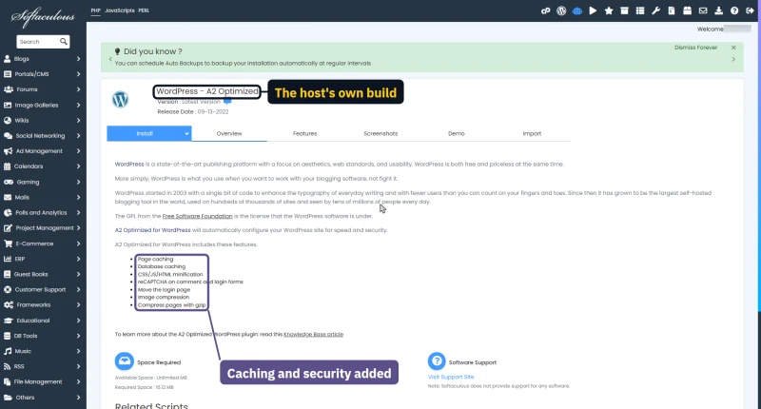Viewport: 761px width, 409px height.
Task: Switch to the Overview tab
Action: pyautogui.click(x=229, y=133)
